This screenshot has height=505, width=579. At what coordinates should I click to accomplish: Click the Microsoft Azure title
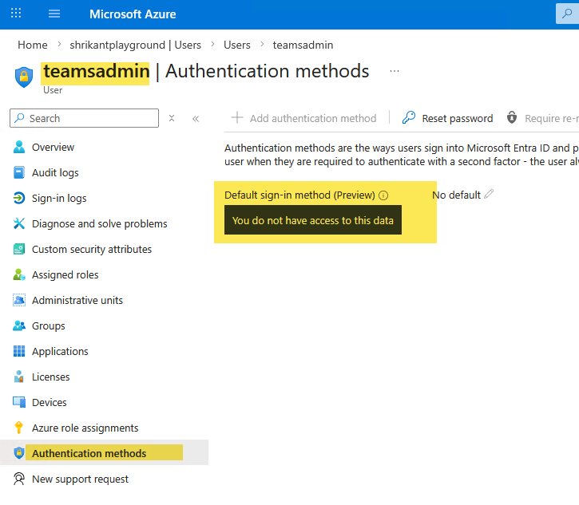[133, 14]
